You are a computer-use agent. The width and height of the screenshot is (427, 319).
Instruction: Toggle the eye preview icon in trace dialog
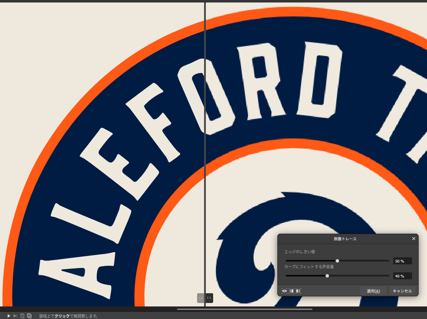coord(284,291)
